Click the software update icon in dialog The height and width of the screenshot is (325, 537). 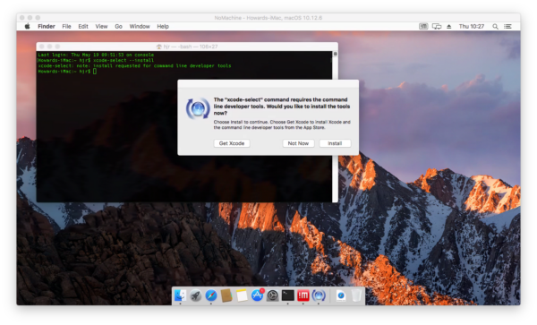(198, 108)
